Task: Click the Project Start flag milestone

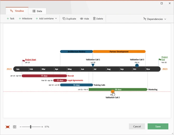Action: pos(24,60)
